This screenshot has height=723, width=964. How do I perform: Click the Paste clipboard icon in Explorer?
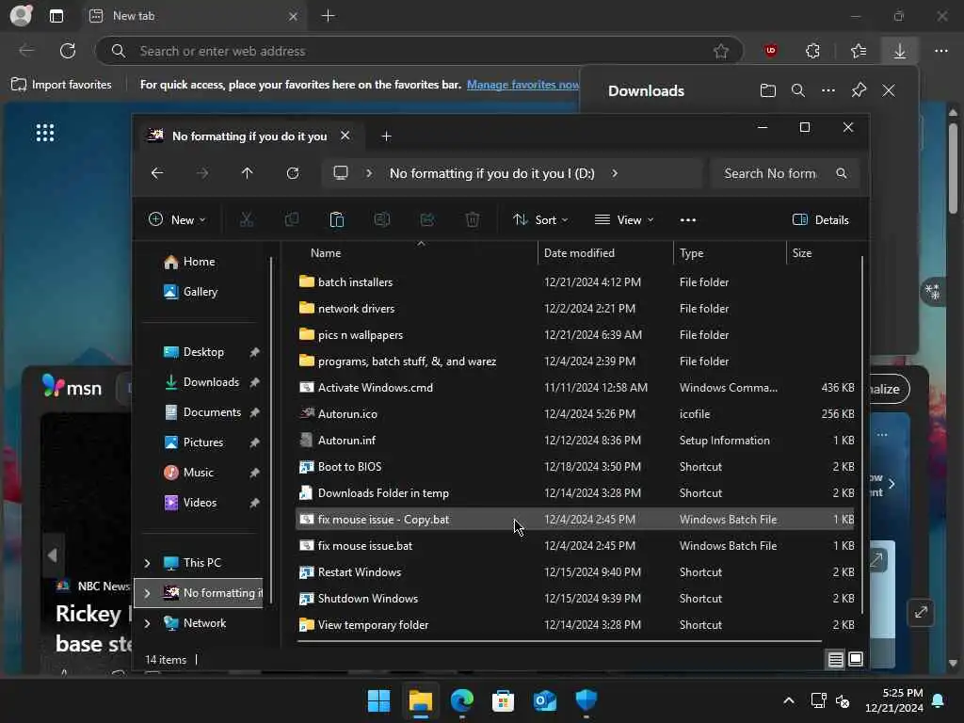pyautogui.click(x=337, y=219)
